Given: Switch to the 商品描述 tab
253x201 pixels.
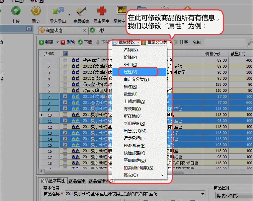Looking at the screenshot, I should (77, 181).
